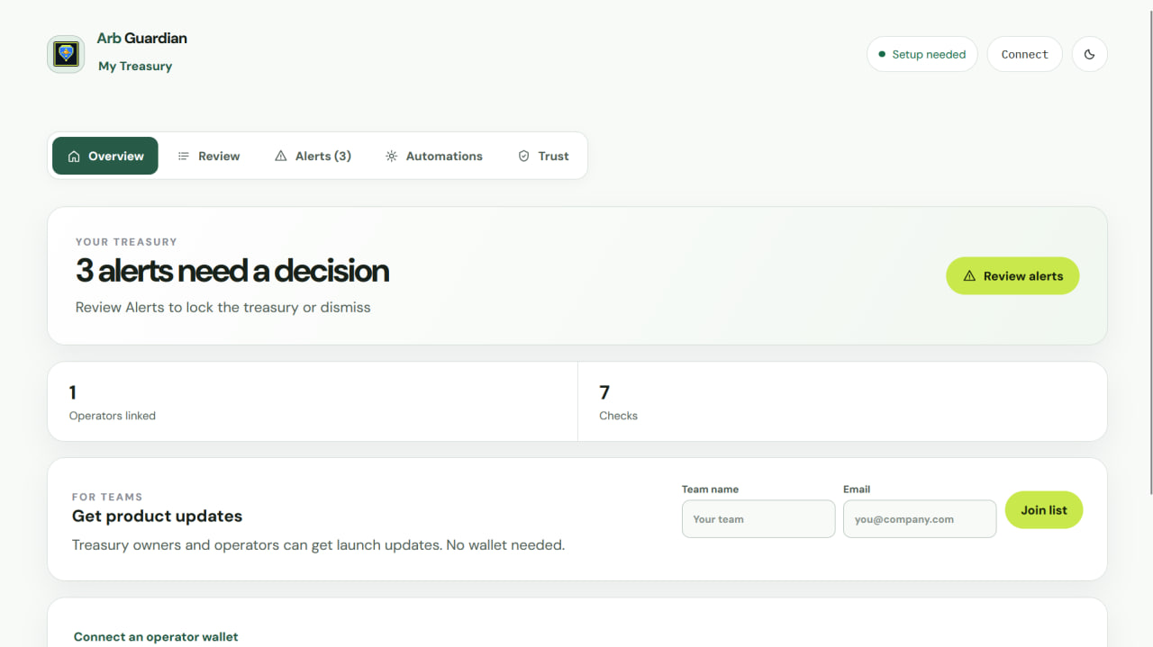Click warning icon in Review alerts button
The height and width of the screenshot is (647, 1153).
[x=969, y=276]
